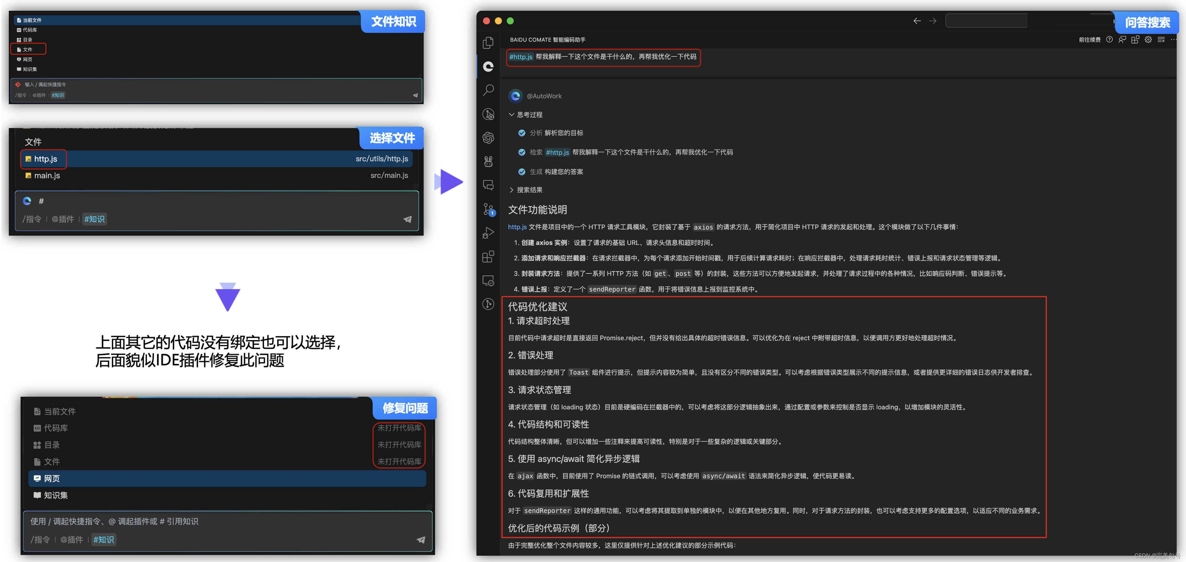The height and width of the screenshot is (562, 1186).
Task: Focus the # input field in 选择文件 panel
Action: click(216, 201)
